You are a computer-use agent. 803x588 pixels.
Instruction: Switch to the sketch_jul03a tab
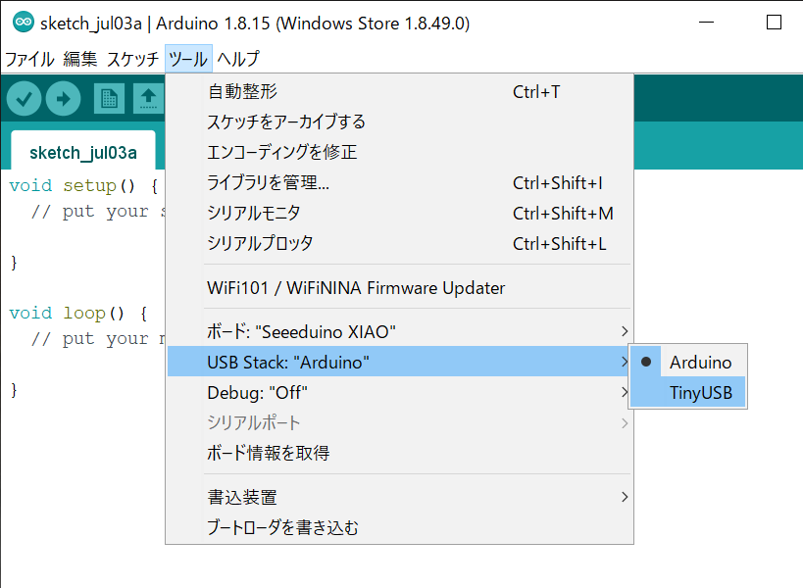[83, 152]
